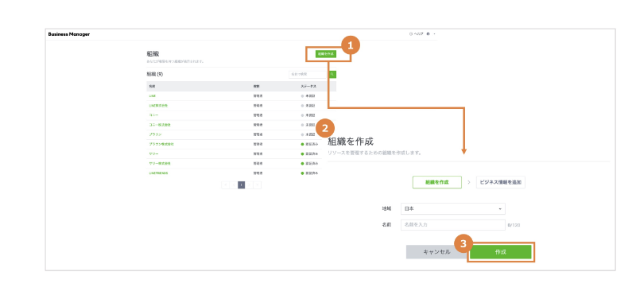The image size is (636, 299).
Task: Click the account profile icon in header
Action: pyautogui.click(x=428, y=34)
